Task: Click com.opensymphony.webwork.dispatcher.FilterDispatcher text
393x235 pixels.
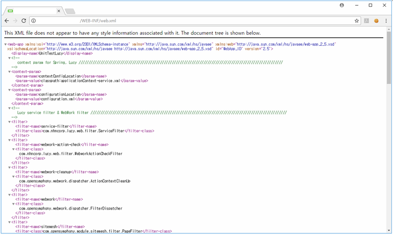Action: [71, 209]
